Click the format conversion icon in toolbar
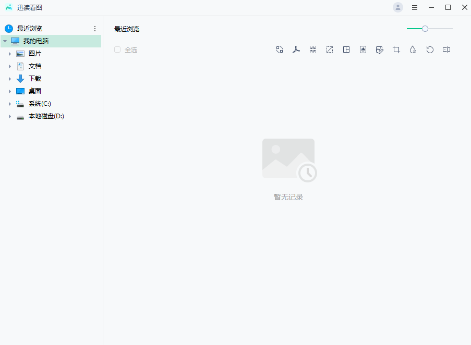Image resolution: width=471 pixels, height=345 pixels. pyautogui.click(x=280, y=50)
